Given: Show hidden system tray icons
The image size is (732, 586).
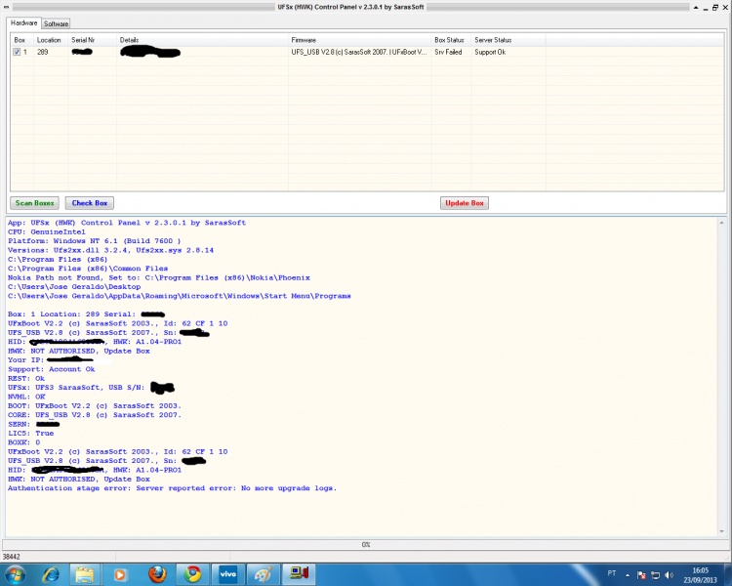Looking at the screenshot, I should tap(628, 575).
